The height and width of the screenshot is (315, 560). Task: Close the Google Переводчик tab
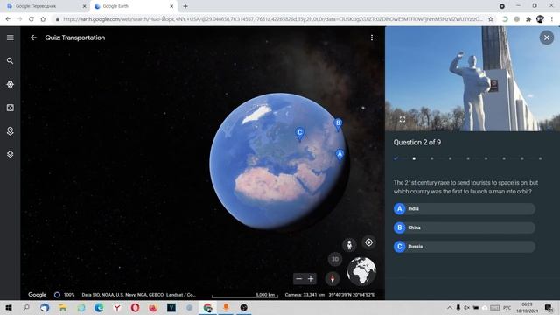(84, 6)
